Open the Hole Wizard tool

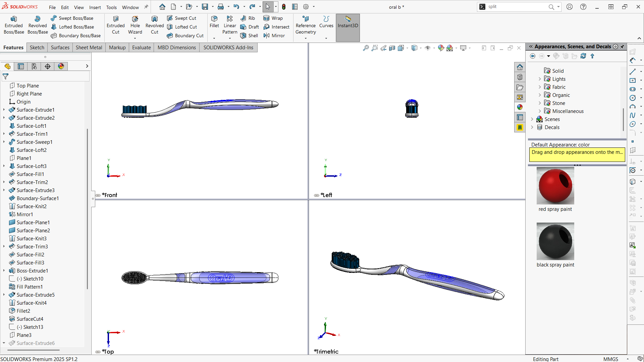click(135, 25)
